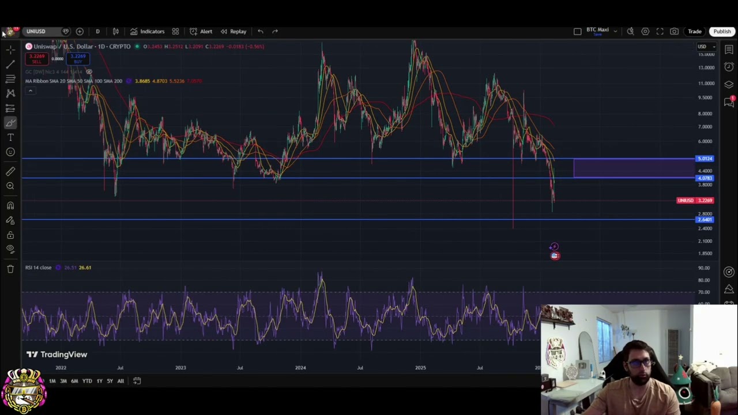This screenshot has height=415, width=738.
Task: Open the emoji icons tool
Action: click(x=10, y=152)
